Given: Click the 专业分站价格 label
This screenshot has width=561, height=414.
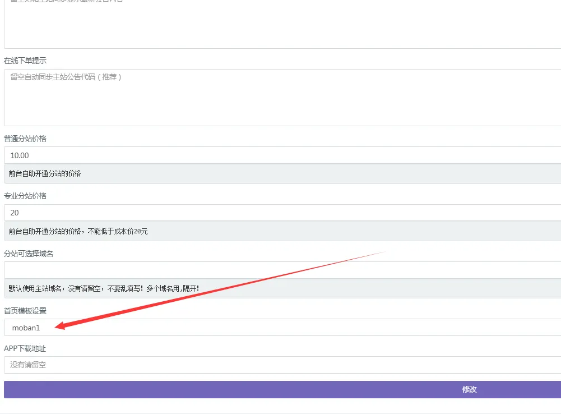Looking at the screenshot, I should [25, 196].
